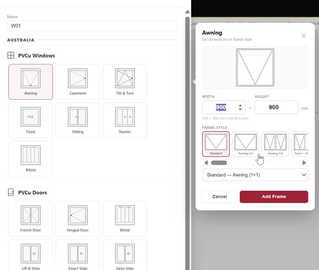Click the left arrow of frame style scrollbar
This screenshot has width=319, height=270.
(206, 163)
